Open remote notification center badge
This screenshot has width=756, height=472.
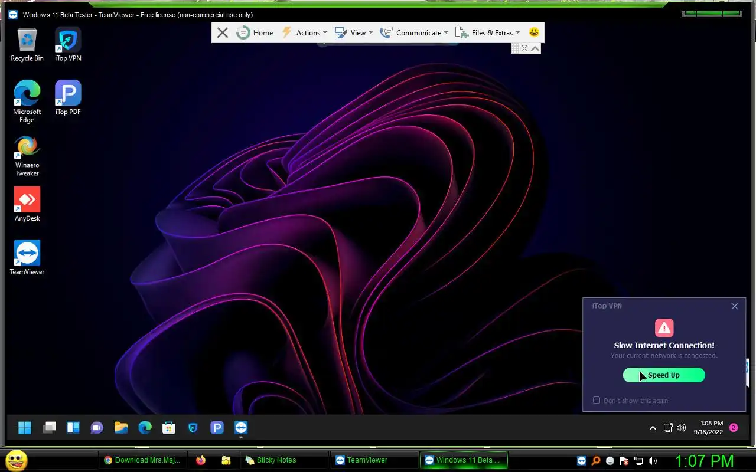(x=734, y=428)
